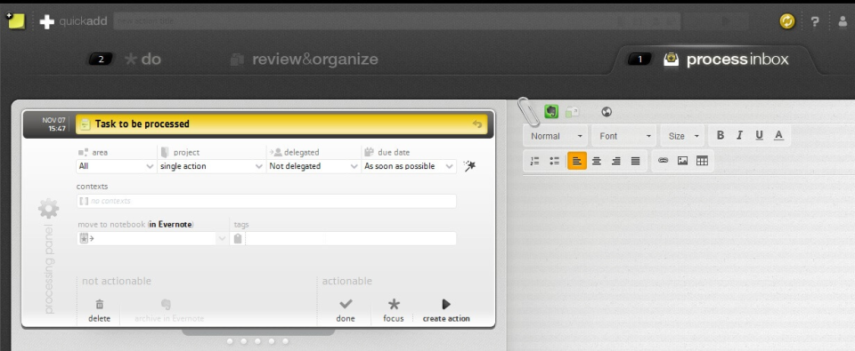Viewport: 855px width, 351px height.
Task: Open the green Evernote elephant icon
Action: pyautogui.click(x=551, y=112)
